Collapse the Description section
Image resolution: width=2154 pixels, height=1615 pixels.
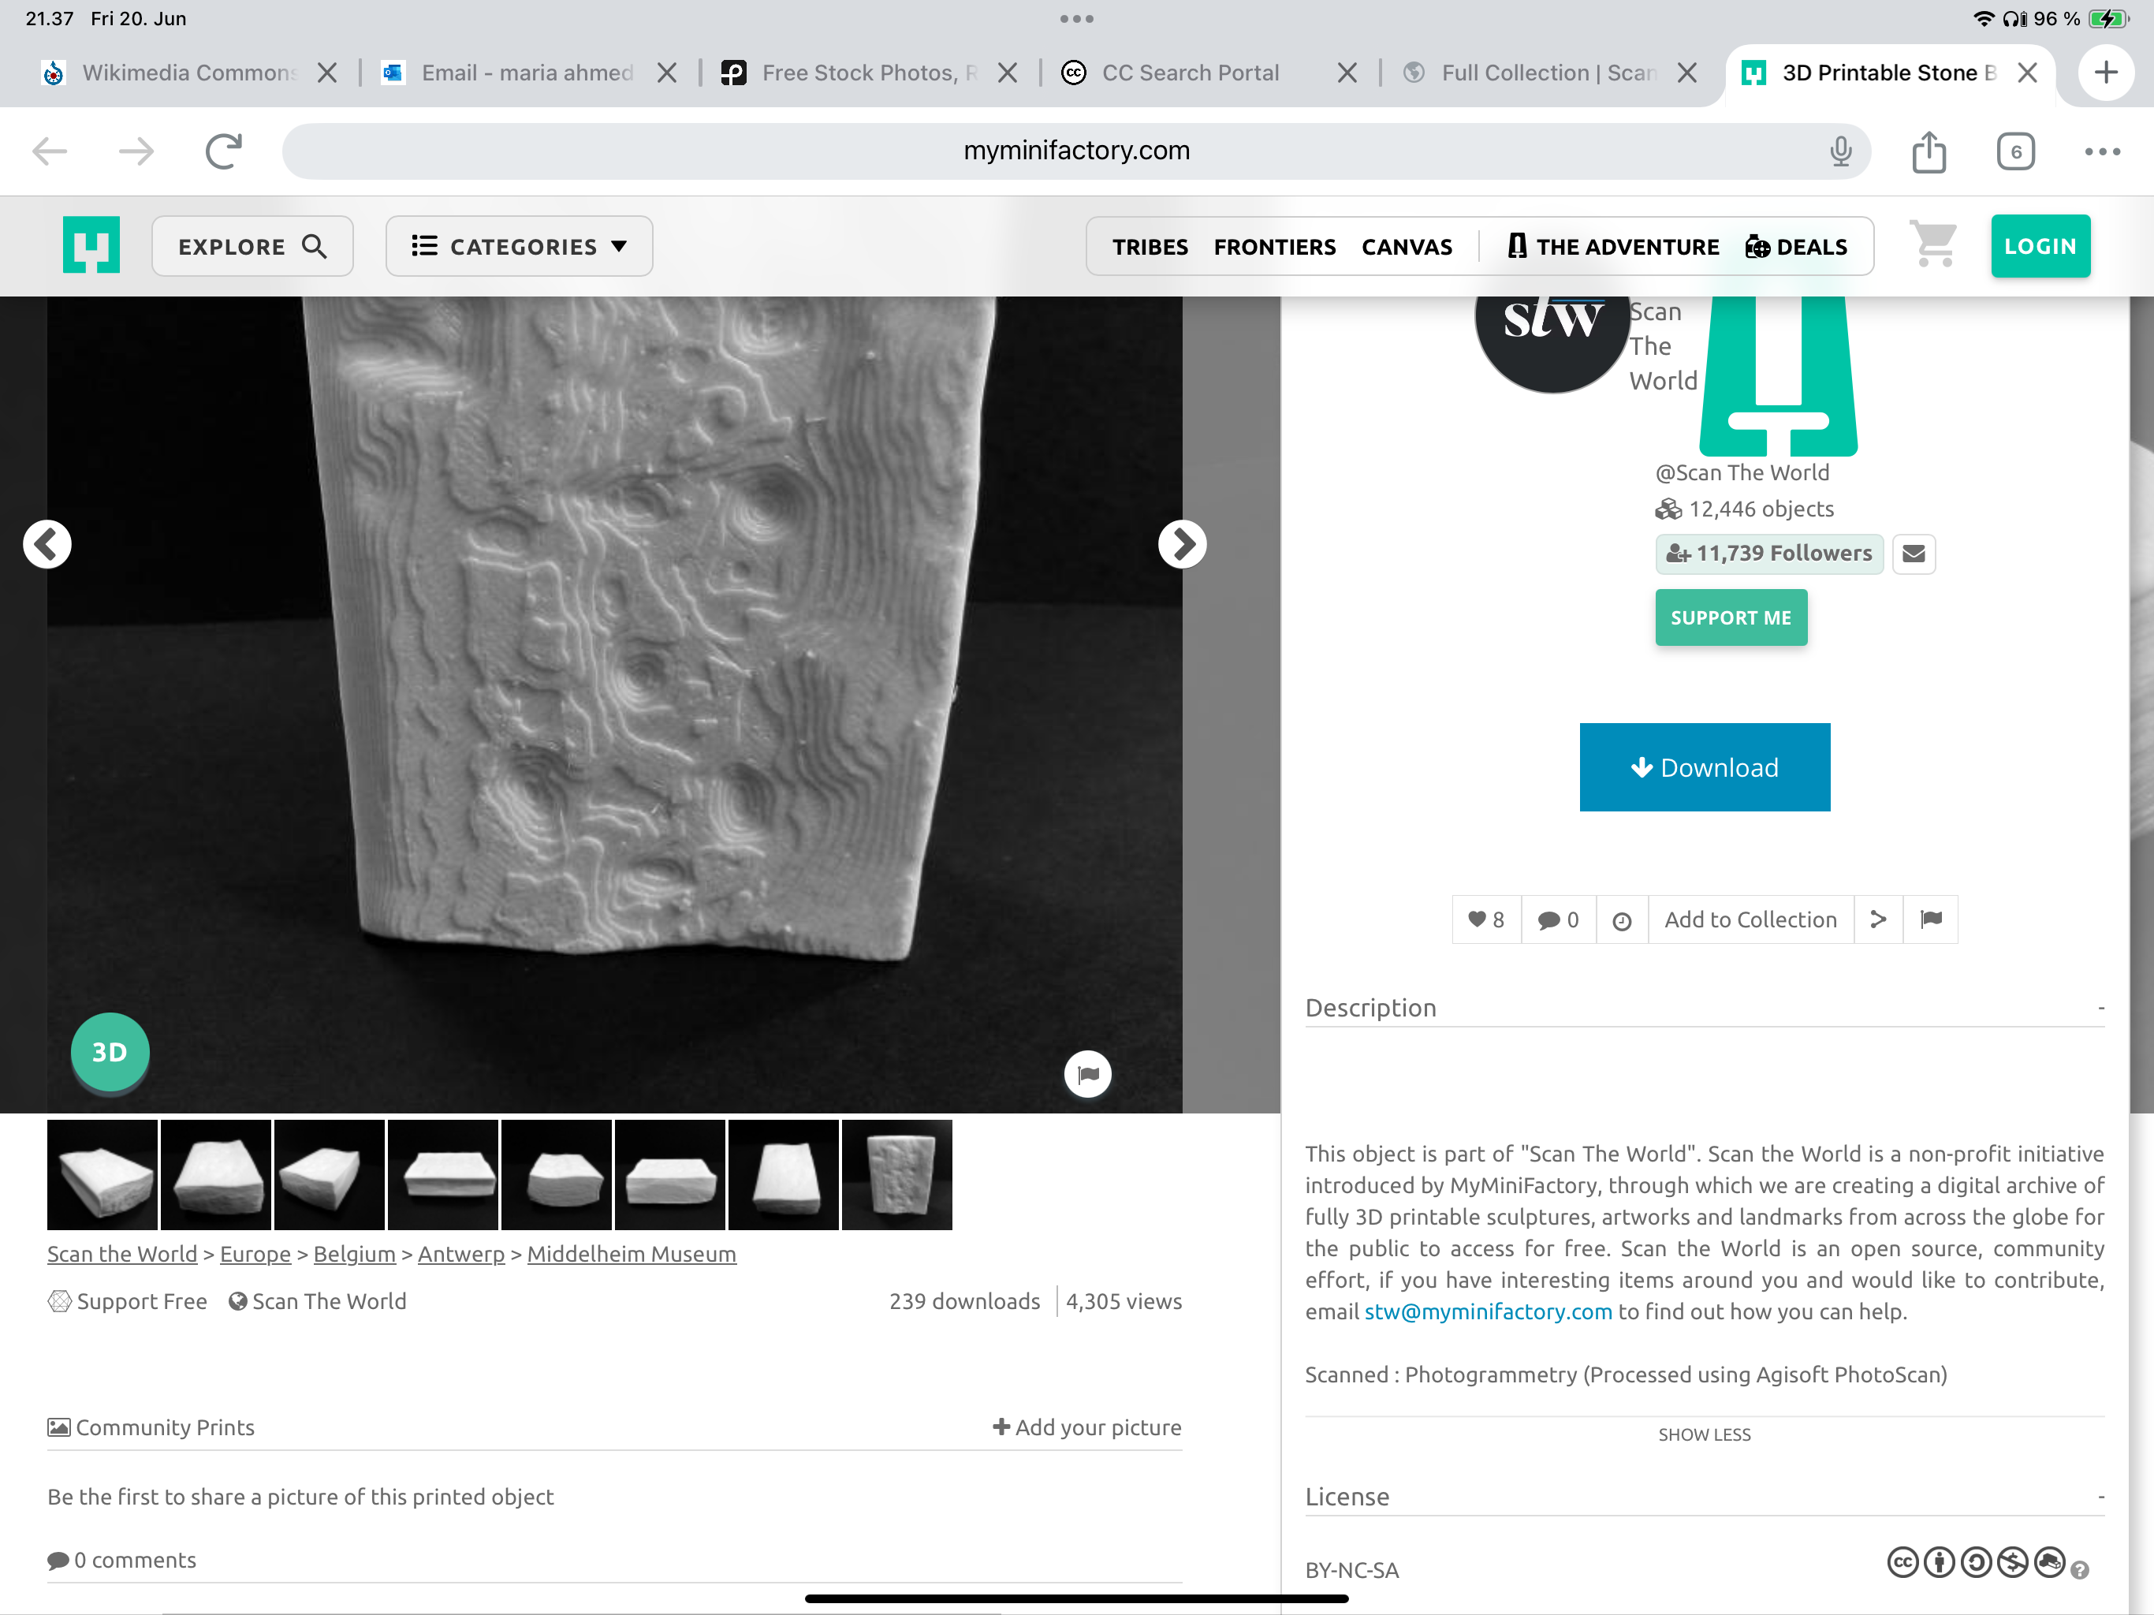click(x=2100, y=1008)
